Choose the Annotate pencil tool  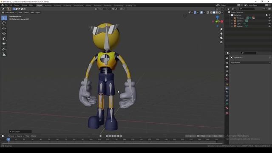(x=4, y=49)
